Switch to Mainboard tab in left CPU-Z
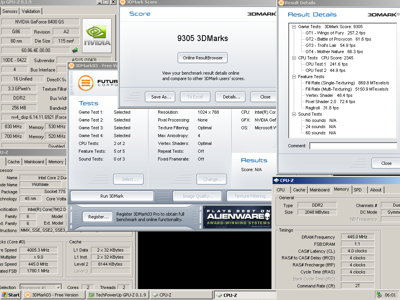 34,162
